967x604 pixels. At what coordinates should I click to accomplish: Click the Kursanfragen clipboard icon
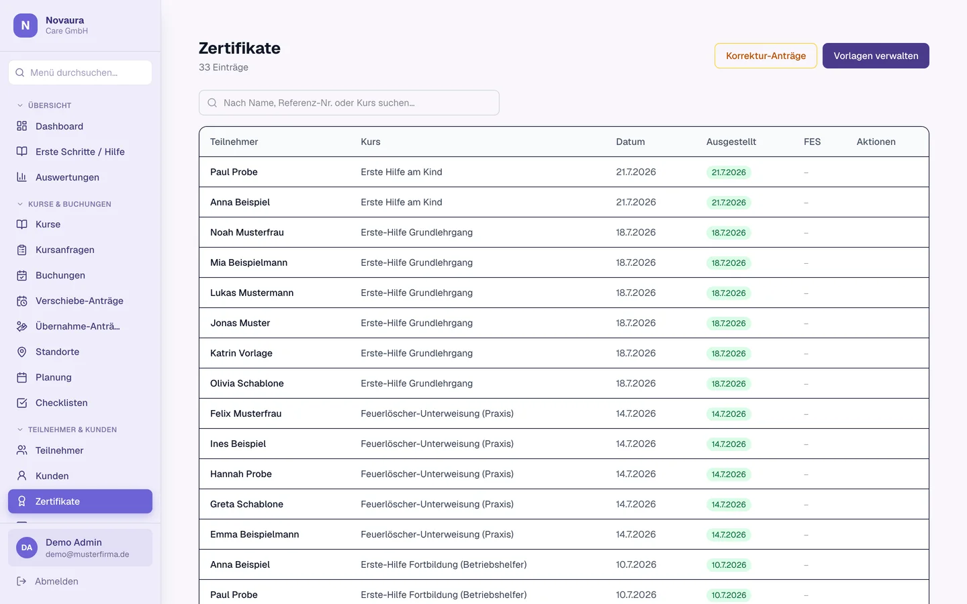[x=21, y=250]
